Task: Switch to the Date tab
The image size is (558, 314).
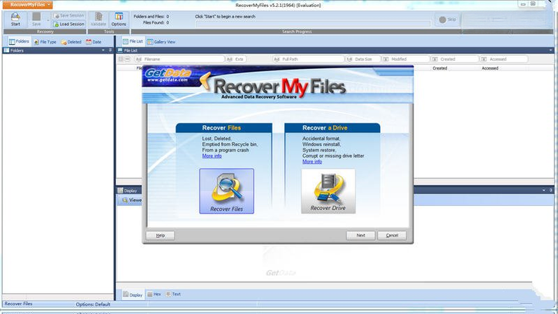Action: (x=94, y=42)
